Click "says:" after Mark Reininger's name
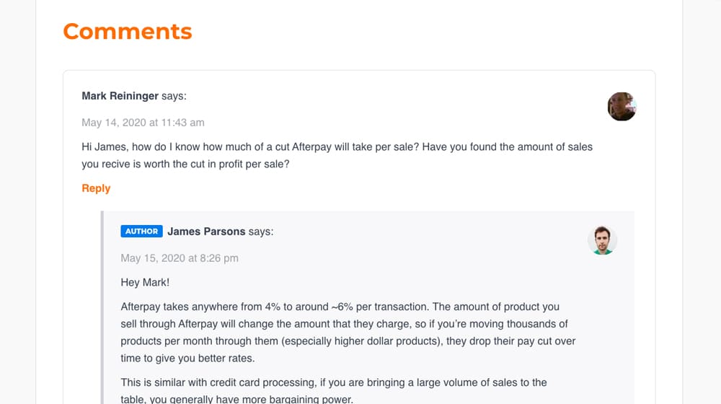Viewport: 721px width, 404px height. pos(174,96)
